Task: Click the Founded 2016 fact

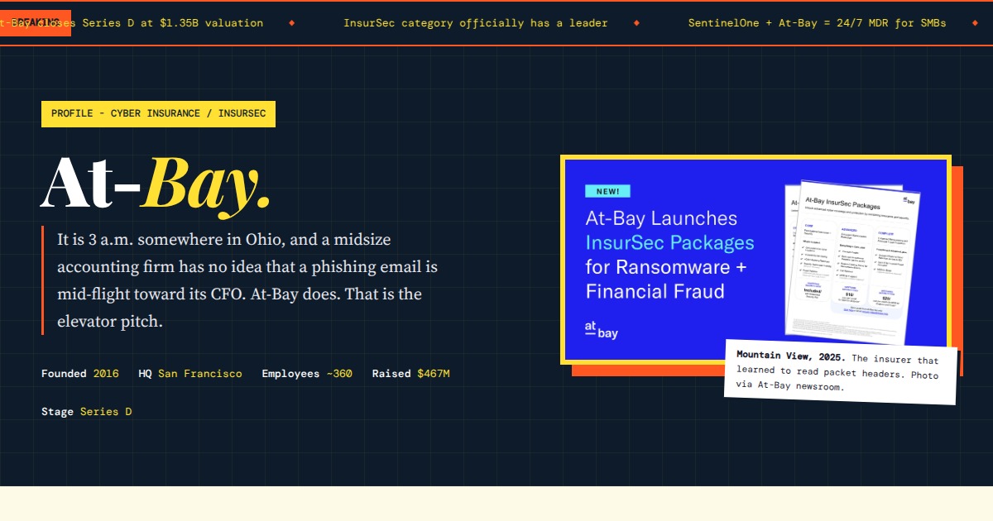Action: coord(80,374)
